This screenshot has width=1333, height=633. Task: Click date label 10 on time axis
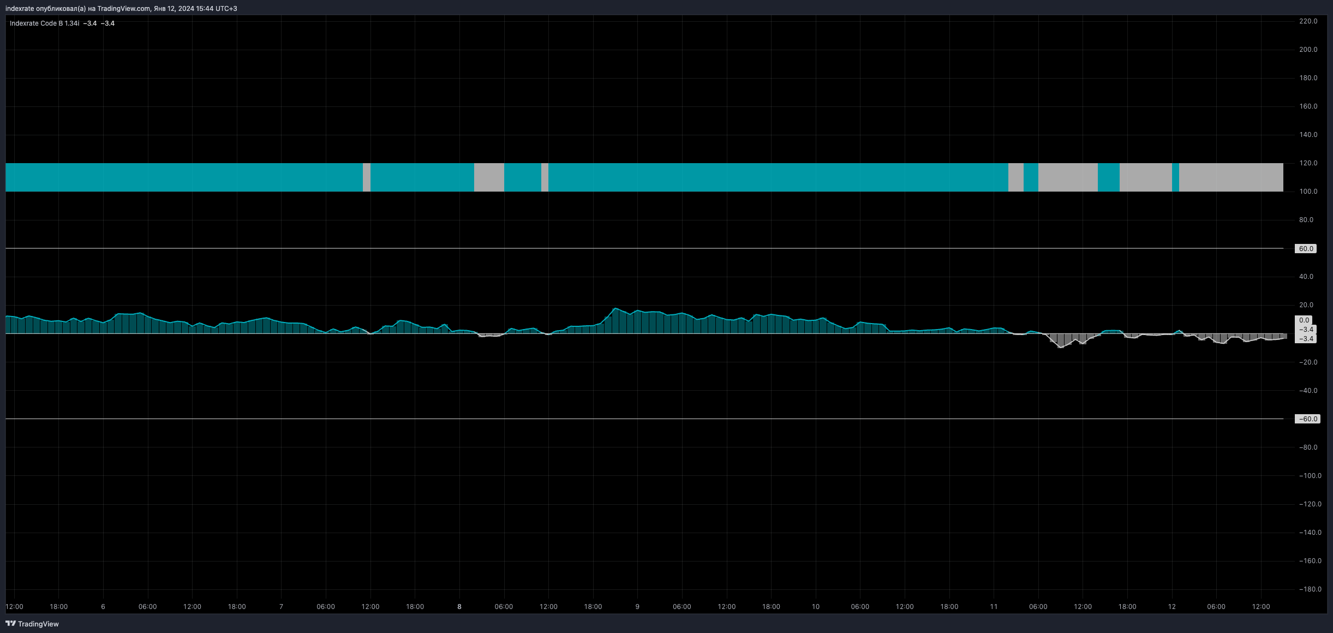click(816, 607)
